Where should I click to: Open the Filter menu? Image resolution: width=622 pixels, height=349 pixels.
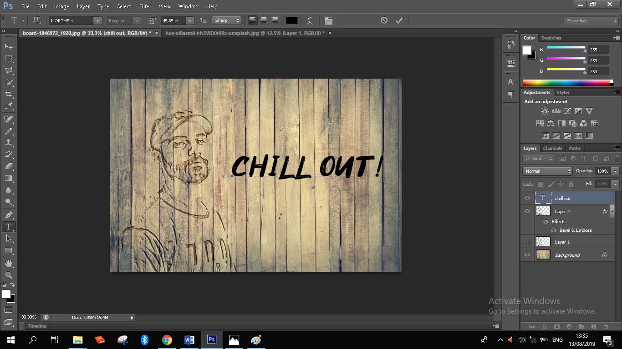coord(145,6)
